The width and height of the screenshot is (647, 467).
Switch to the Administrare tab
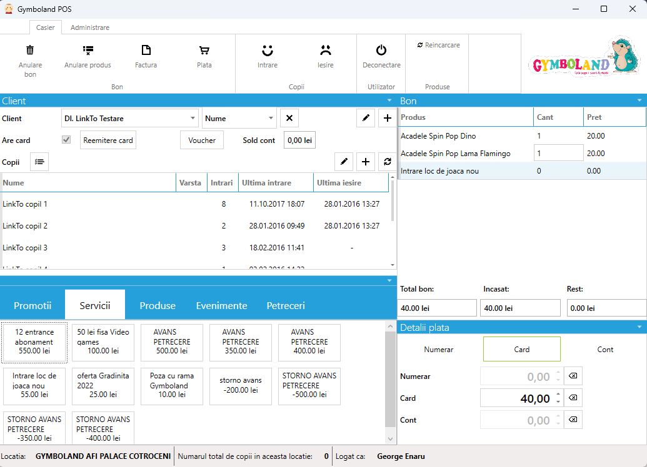[x=89, y=27]
